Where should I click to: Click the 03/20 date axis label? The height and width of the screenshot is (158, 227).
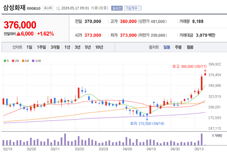coord(79,149)
